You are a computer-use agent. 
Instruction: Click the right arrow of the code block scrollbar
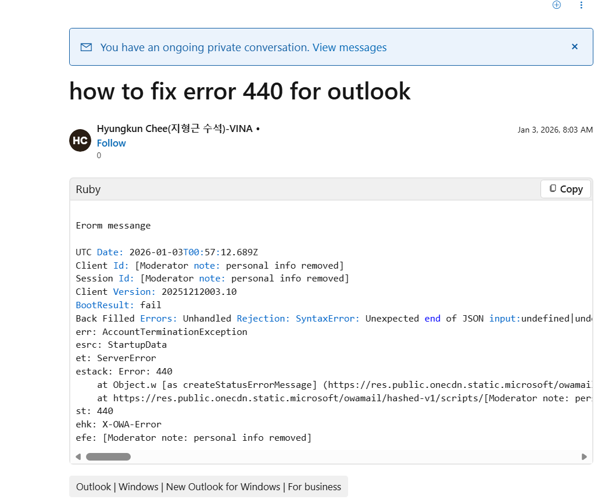[585, 456]
